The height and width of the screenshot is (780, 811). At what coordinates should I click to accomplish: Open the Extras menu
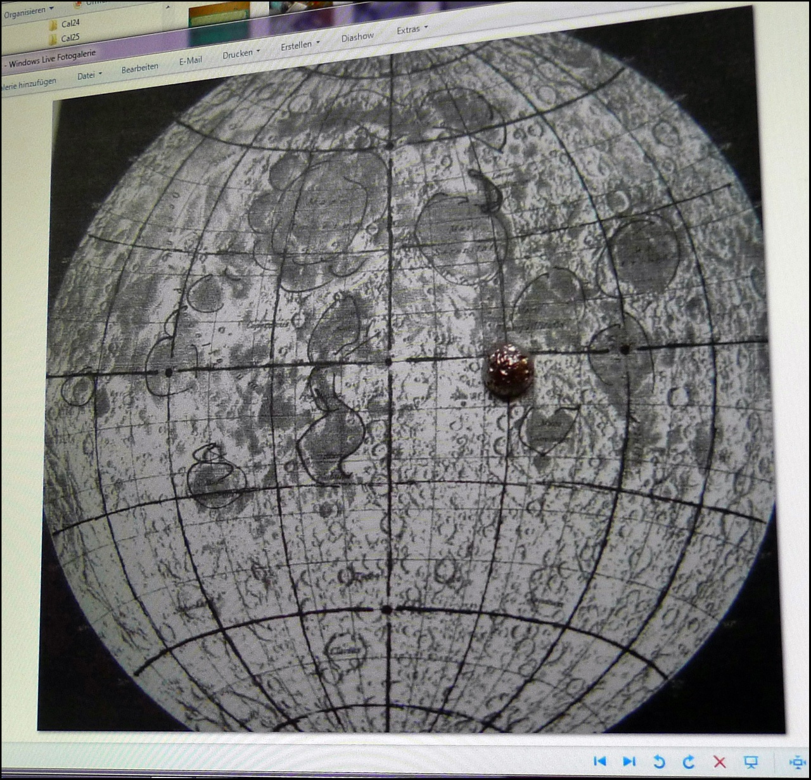coord(412,29)
